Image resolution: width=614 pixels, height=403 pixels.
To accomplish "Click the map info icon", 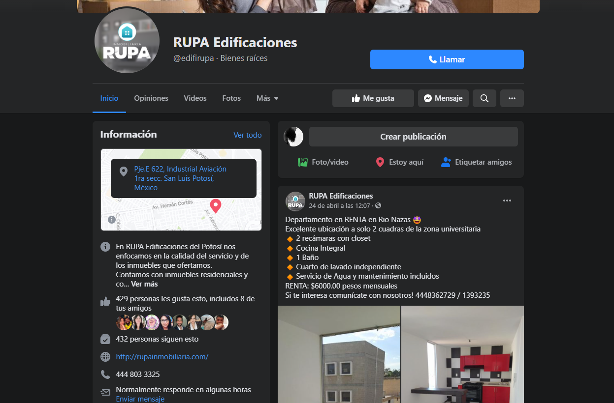I will tap(112, 219).
